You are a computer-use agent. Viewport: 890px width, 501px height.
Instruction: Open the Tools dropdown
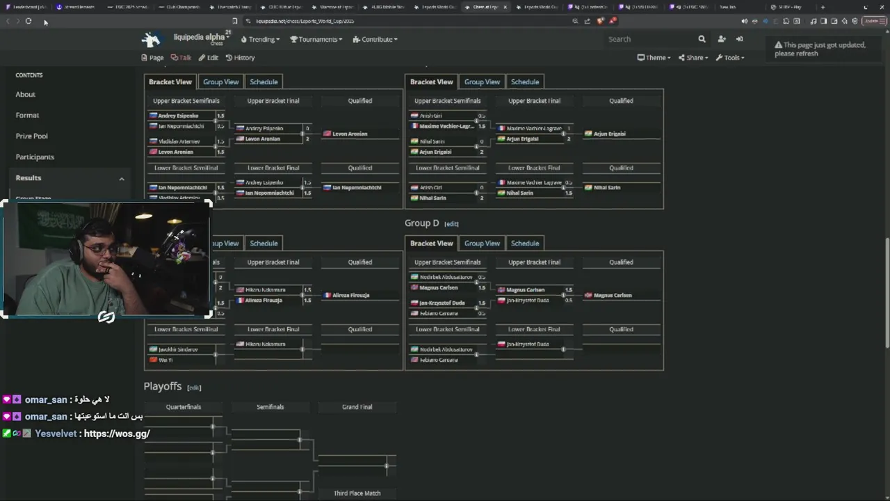point(730,58)
